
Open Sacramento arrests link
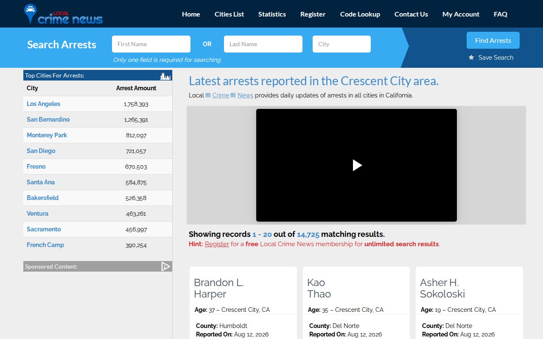pos(44,229)
